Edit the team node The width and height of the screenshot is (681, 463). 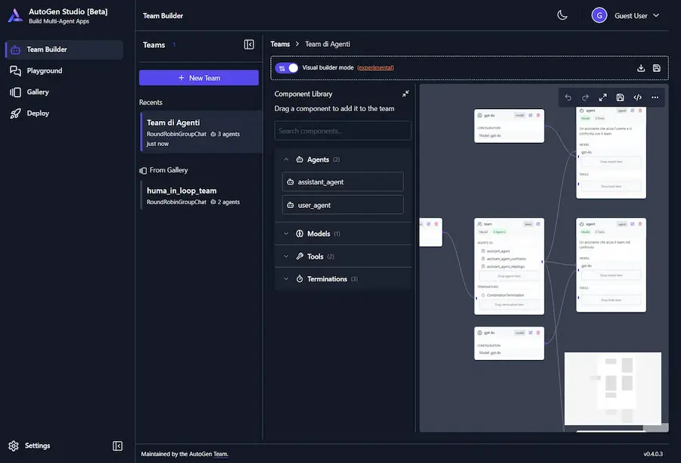point(538,224)
